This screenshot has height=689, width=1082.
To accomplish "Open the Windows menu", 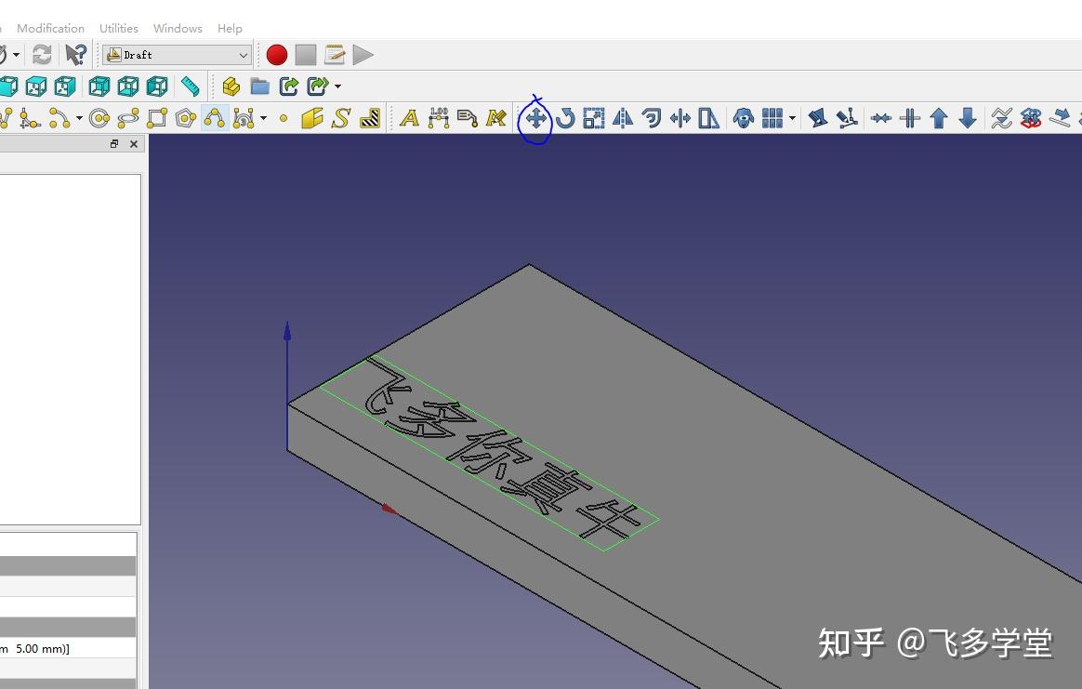I will [x=177, y=28].
